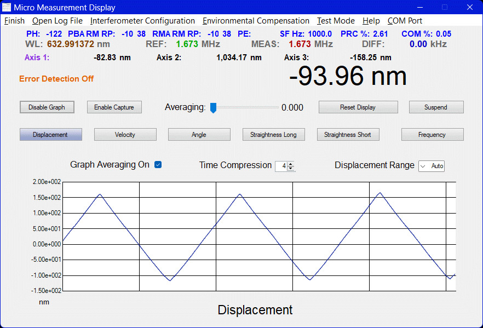
Task: Click REF frequency value 1.673 in green
Action: [x=187, y=44]
